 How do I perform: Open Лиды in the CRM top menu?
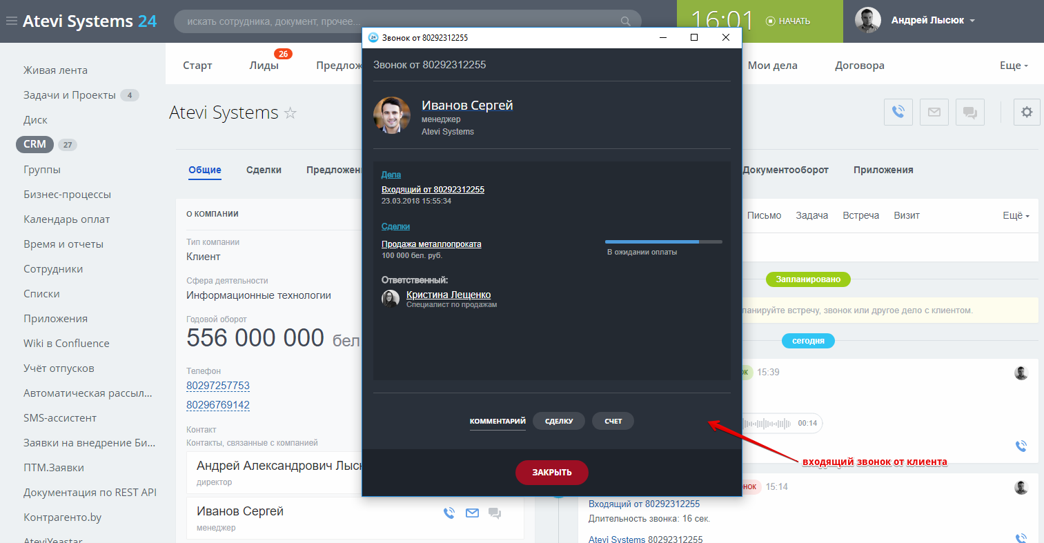[x=264, y=66]
